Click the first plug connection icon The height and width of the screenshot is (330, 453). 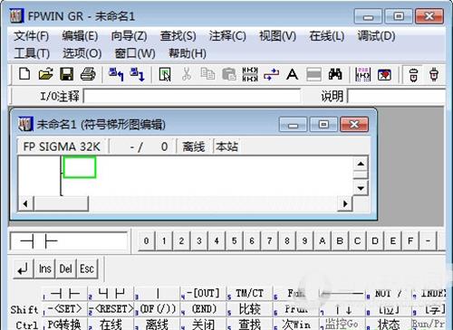point(413,74)
